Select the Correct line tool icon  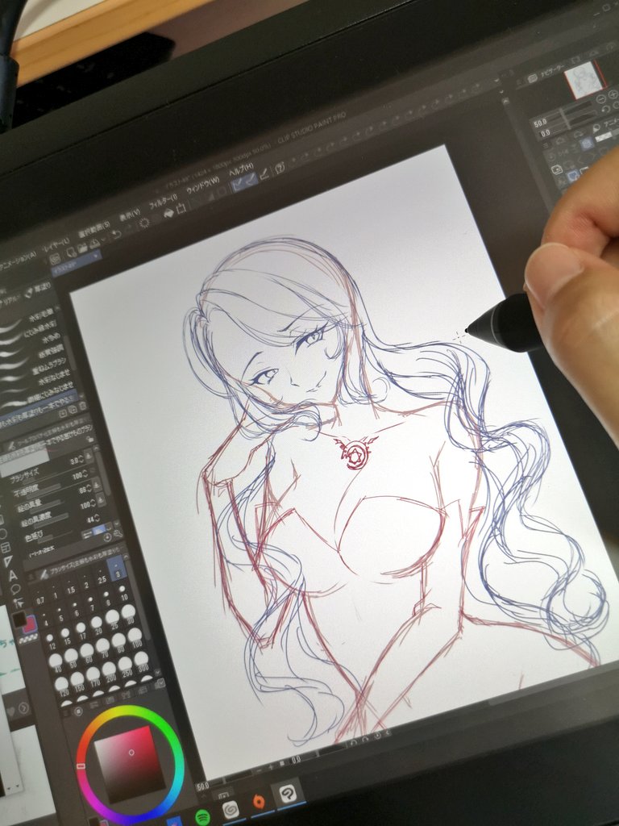coord(19,603)
